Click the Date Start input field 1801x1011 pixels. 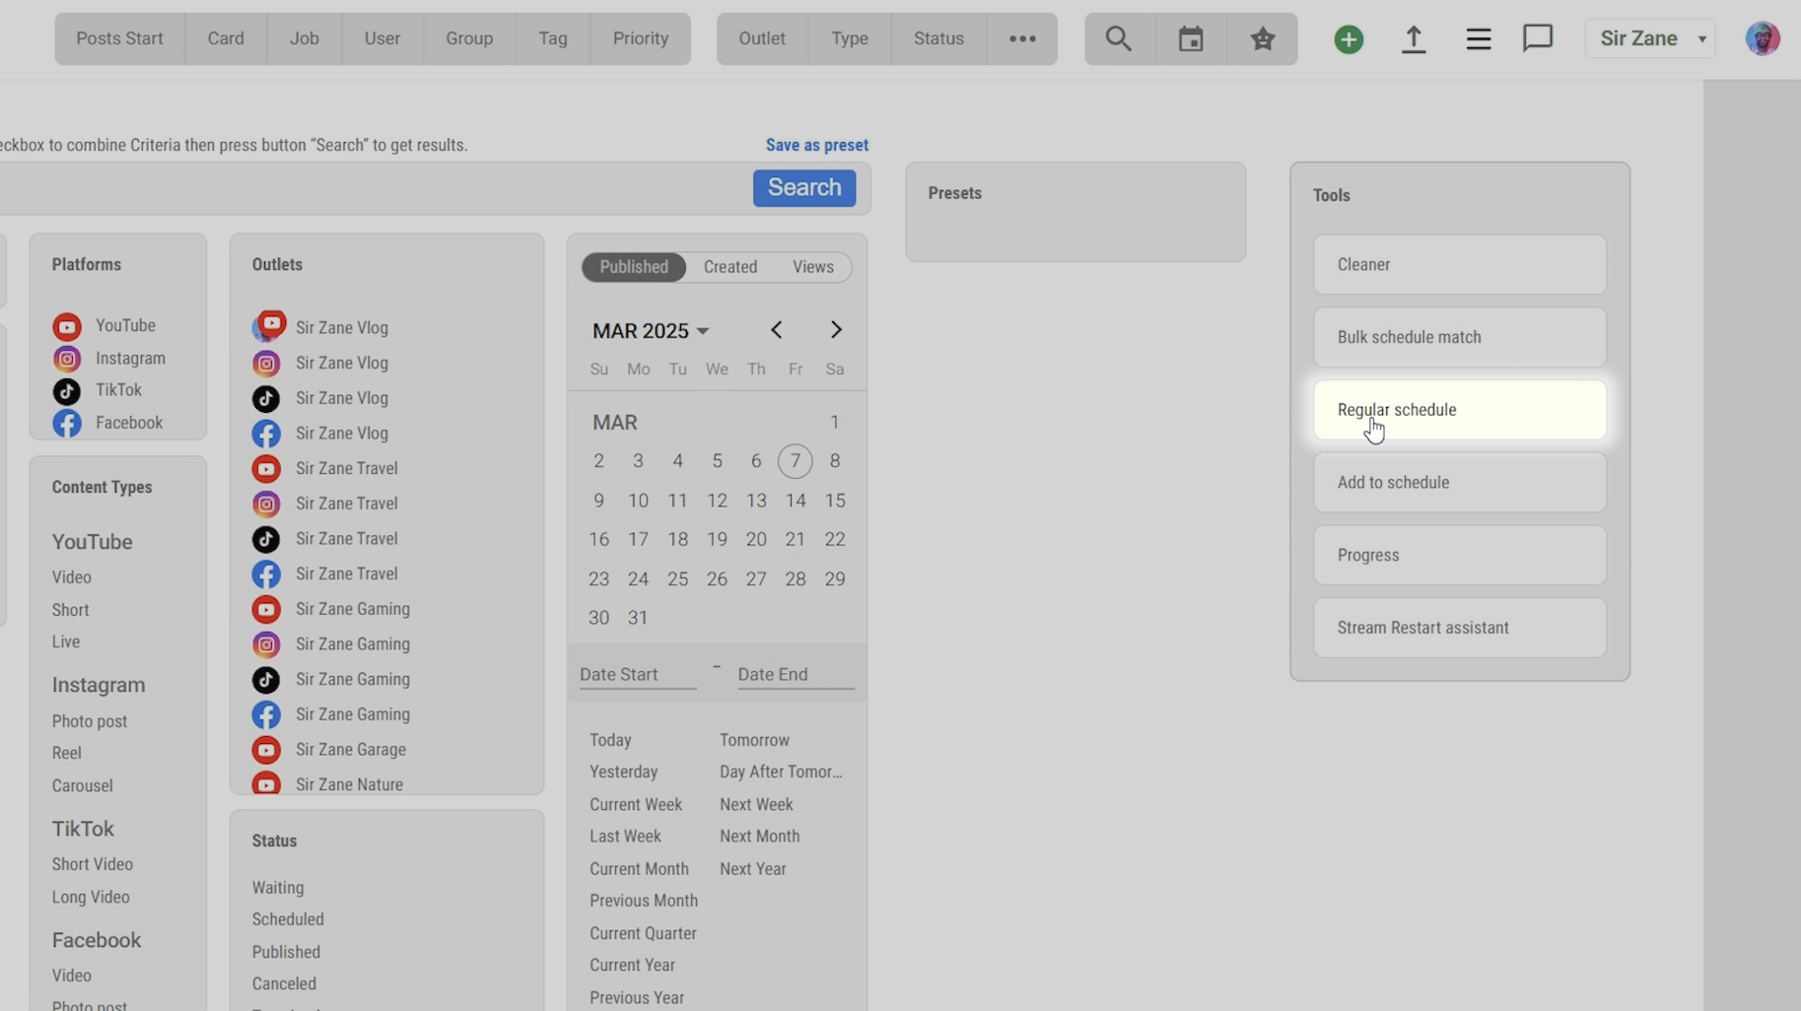(x=637, y=675)
